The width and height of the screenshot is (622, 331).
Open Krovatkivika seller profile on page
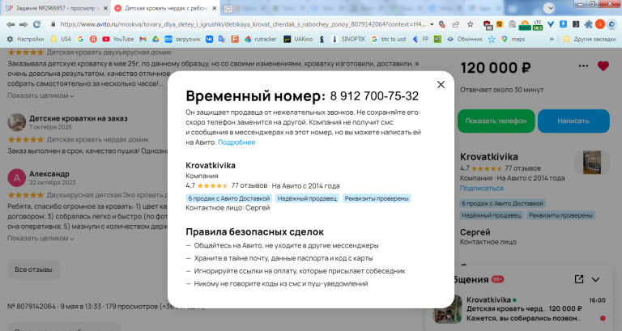coord(489,156)
